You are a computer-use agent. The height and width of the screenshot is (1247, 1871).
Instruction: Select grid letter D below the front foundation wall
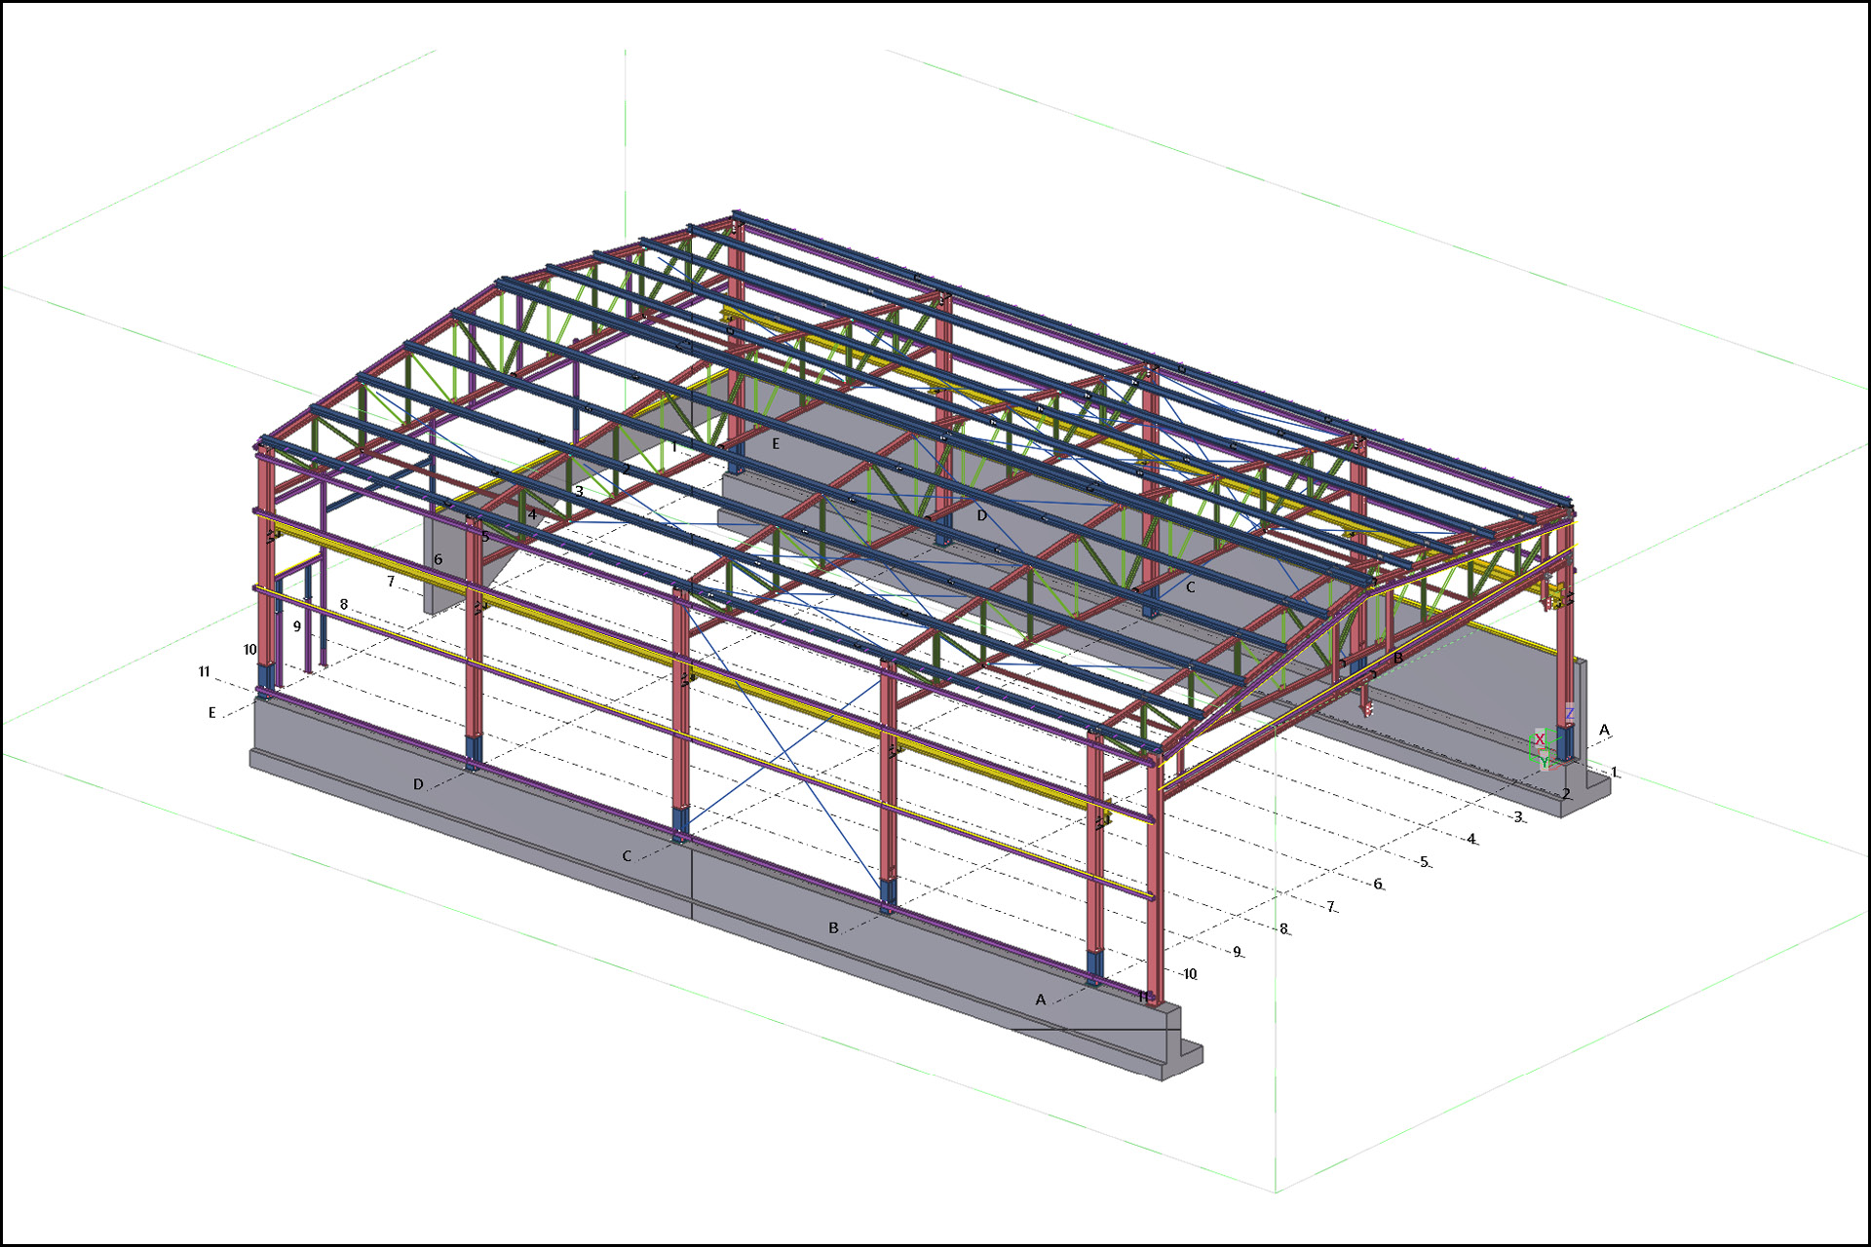tap(418, 784)
